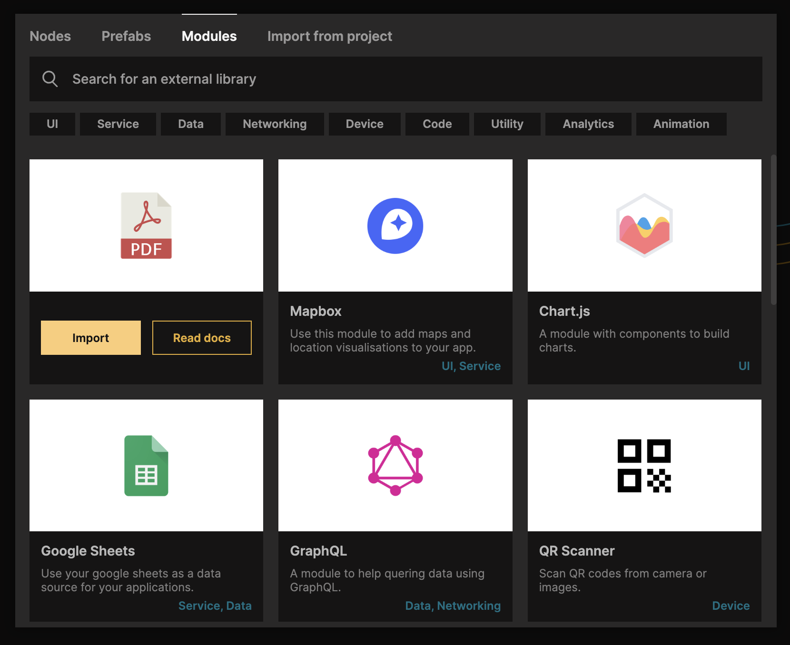Click the QR Scanner code icon
The width and height of the screenshot is (790, 645).
644,466
